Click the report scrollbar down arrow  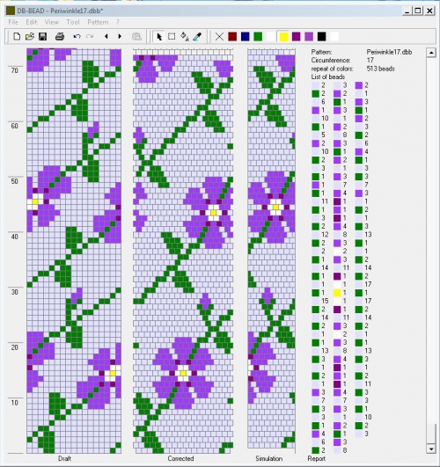pos(431,449)
